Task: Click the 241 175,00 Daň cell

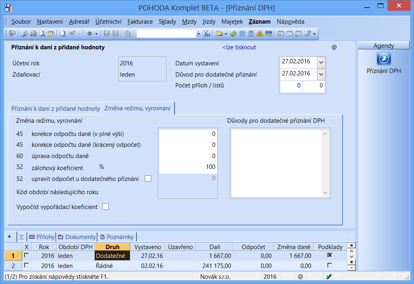Action: pos(215,266)
